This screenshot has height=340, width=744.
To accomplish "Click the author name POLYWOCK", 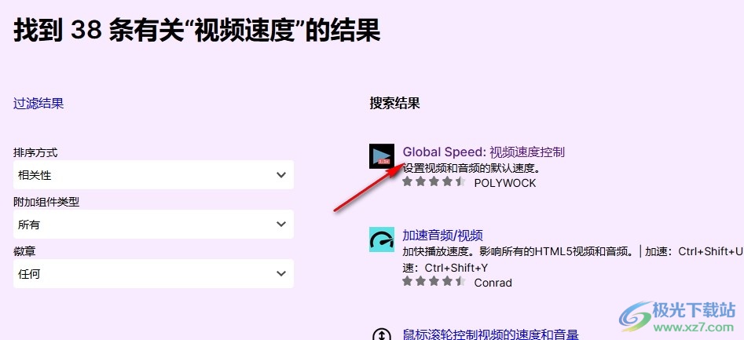I will point(505,183).
